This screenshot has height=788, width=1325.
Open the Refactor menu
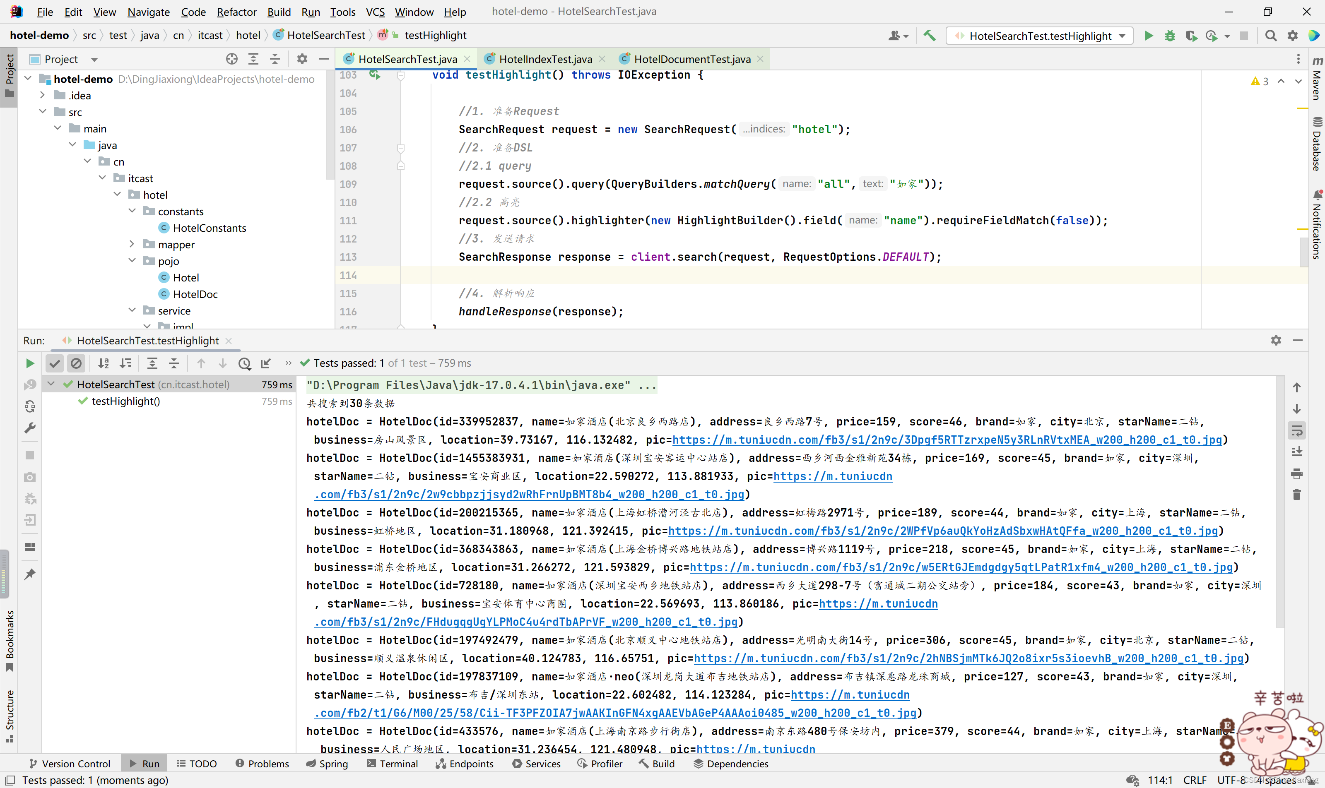coord(236,12)
